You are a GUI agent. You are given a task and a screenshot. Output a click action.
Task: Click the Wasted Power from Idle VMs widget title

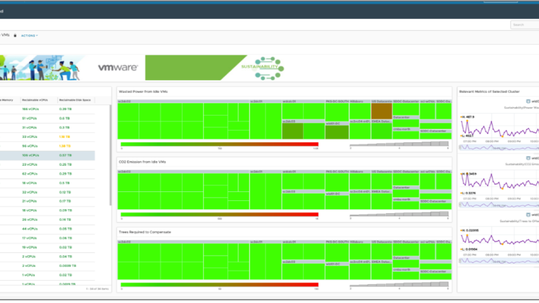coord(142,91)
